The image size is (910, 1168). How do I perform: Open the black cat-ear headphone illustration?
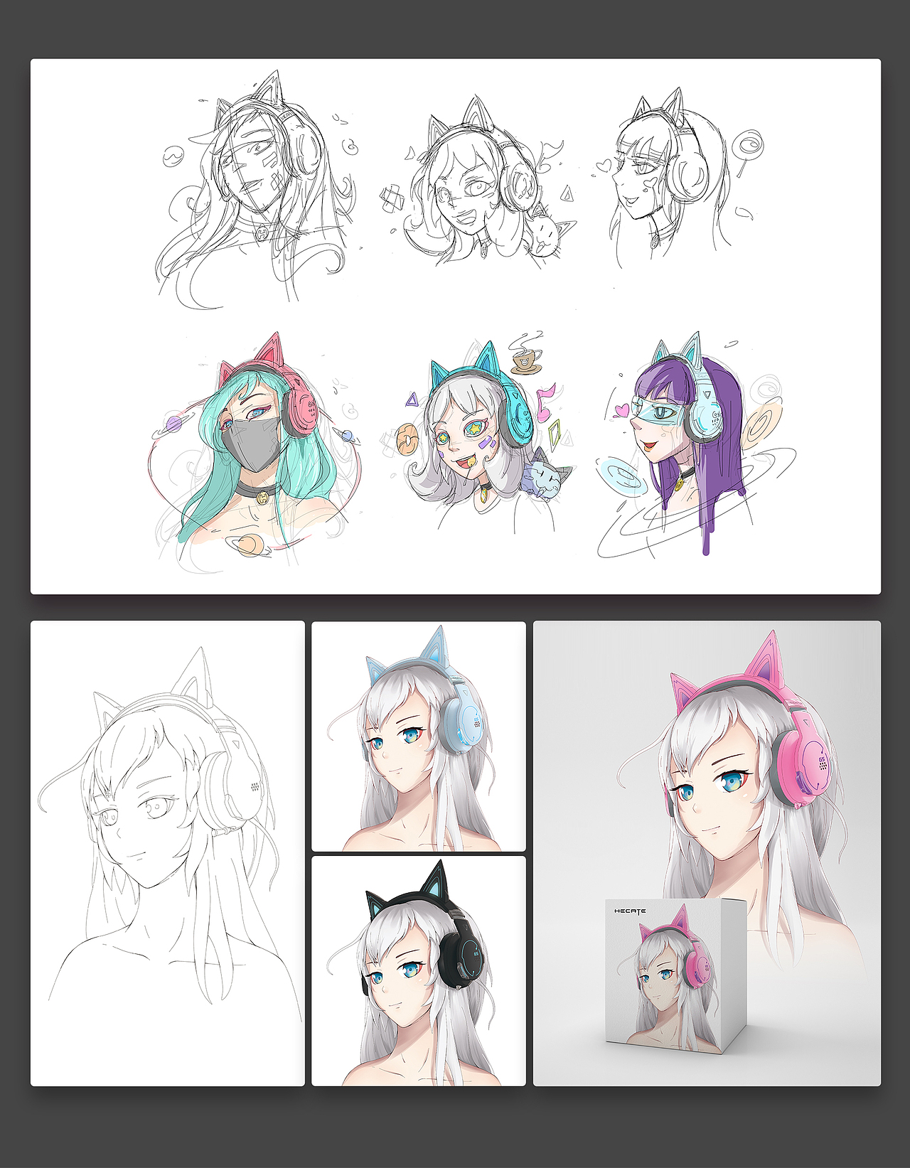(x=419, y=971)
